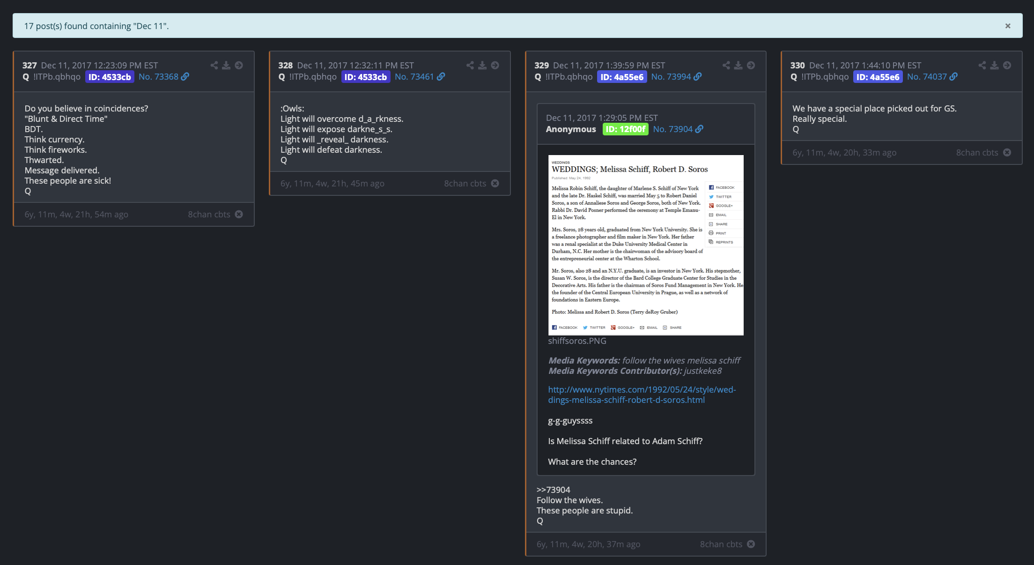Viewport: 1034px width, 565px height.
Task: Share post 330
Action: 982,65
